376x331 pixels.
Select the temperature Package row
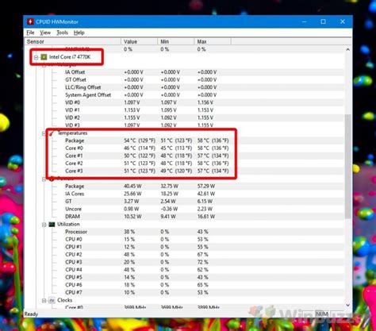click(x=185, y=140)
